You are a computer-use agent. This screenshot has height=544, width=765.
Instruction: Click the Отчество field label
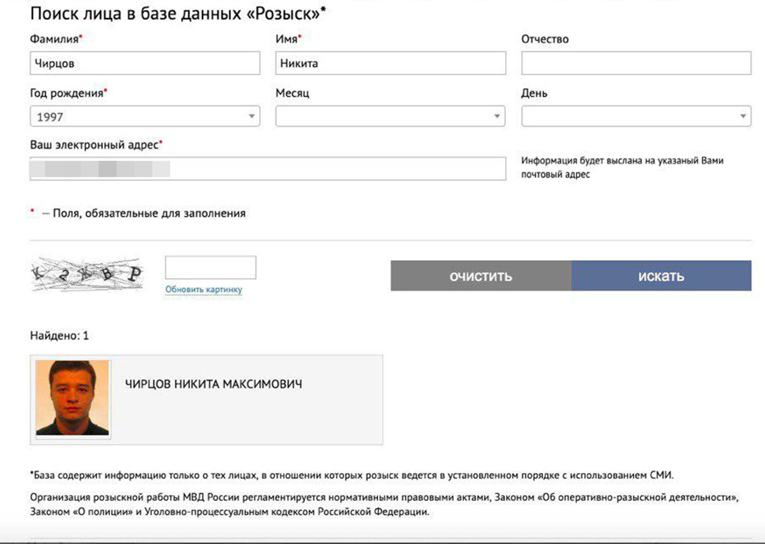[x=545, y=39]
